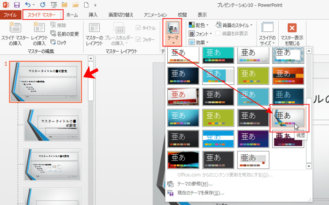
Task: Click the New blank document icon
Action: [86, 5]
